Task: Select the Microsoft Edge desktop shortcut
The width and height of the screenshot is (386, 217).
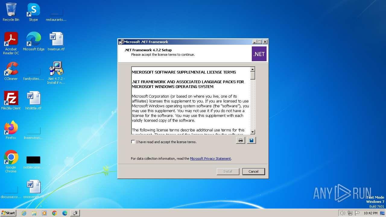Action: coord(33,41)
